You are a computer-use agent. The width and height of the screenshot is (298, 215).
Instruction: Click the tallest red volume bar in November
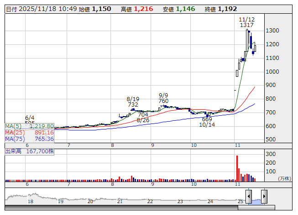click(x=237, y=168)
